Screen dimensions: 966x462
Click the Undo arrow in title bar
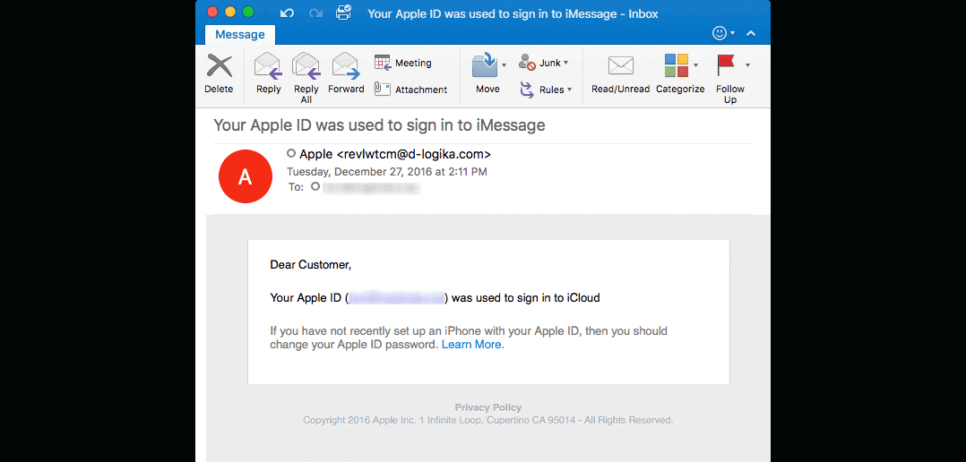coord(287,13)
